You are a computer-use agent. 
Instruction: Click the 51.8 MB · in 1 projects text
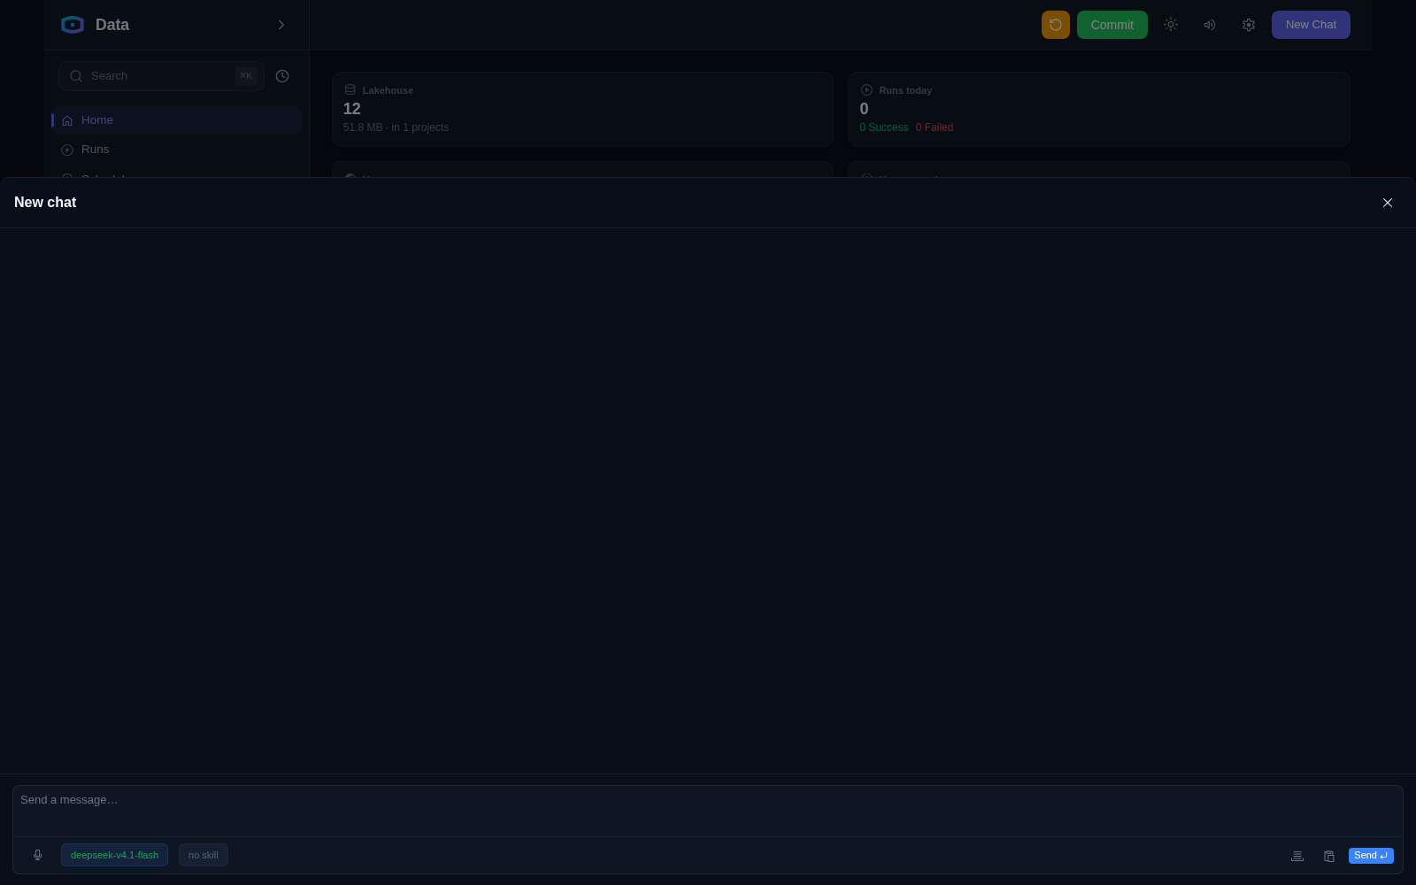point(396,127)
